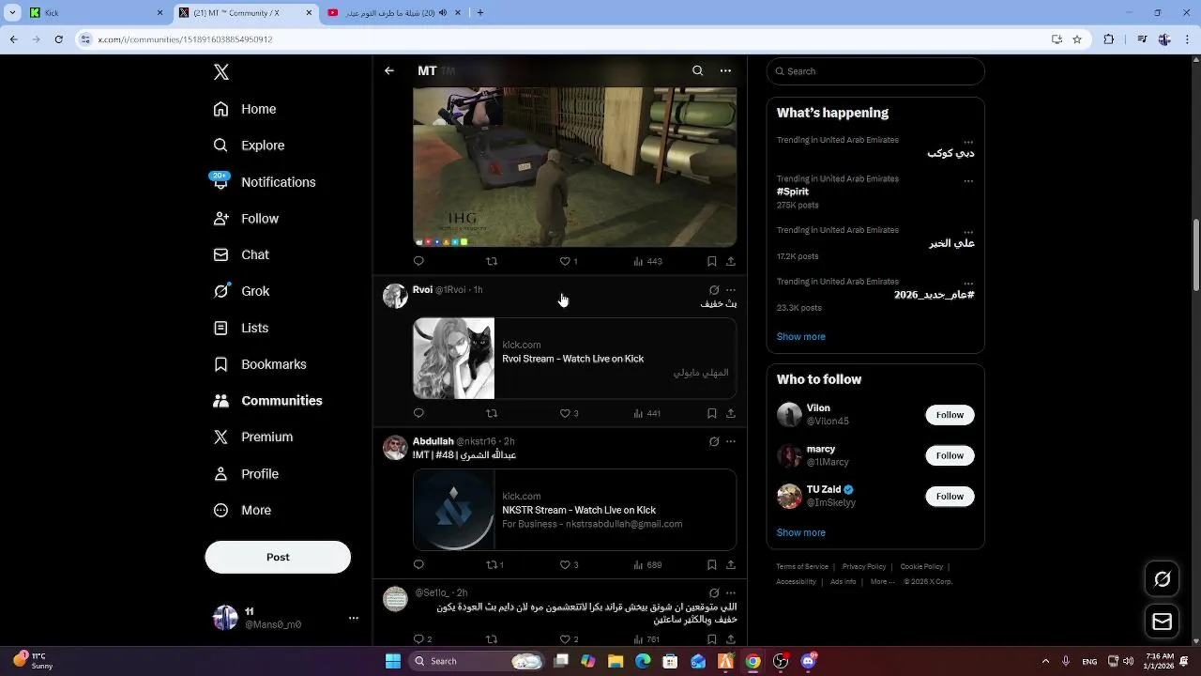Show more in Who to follow
Screen dimensions: 1201x676
800,532
